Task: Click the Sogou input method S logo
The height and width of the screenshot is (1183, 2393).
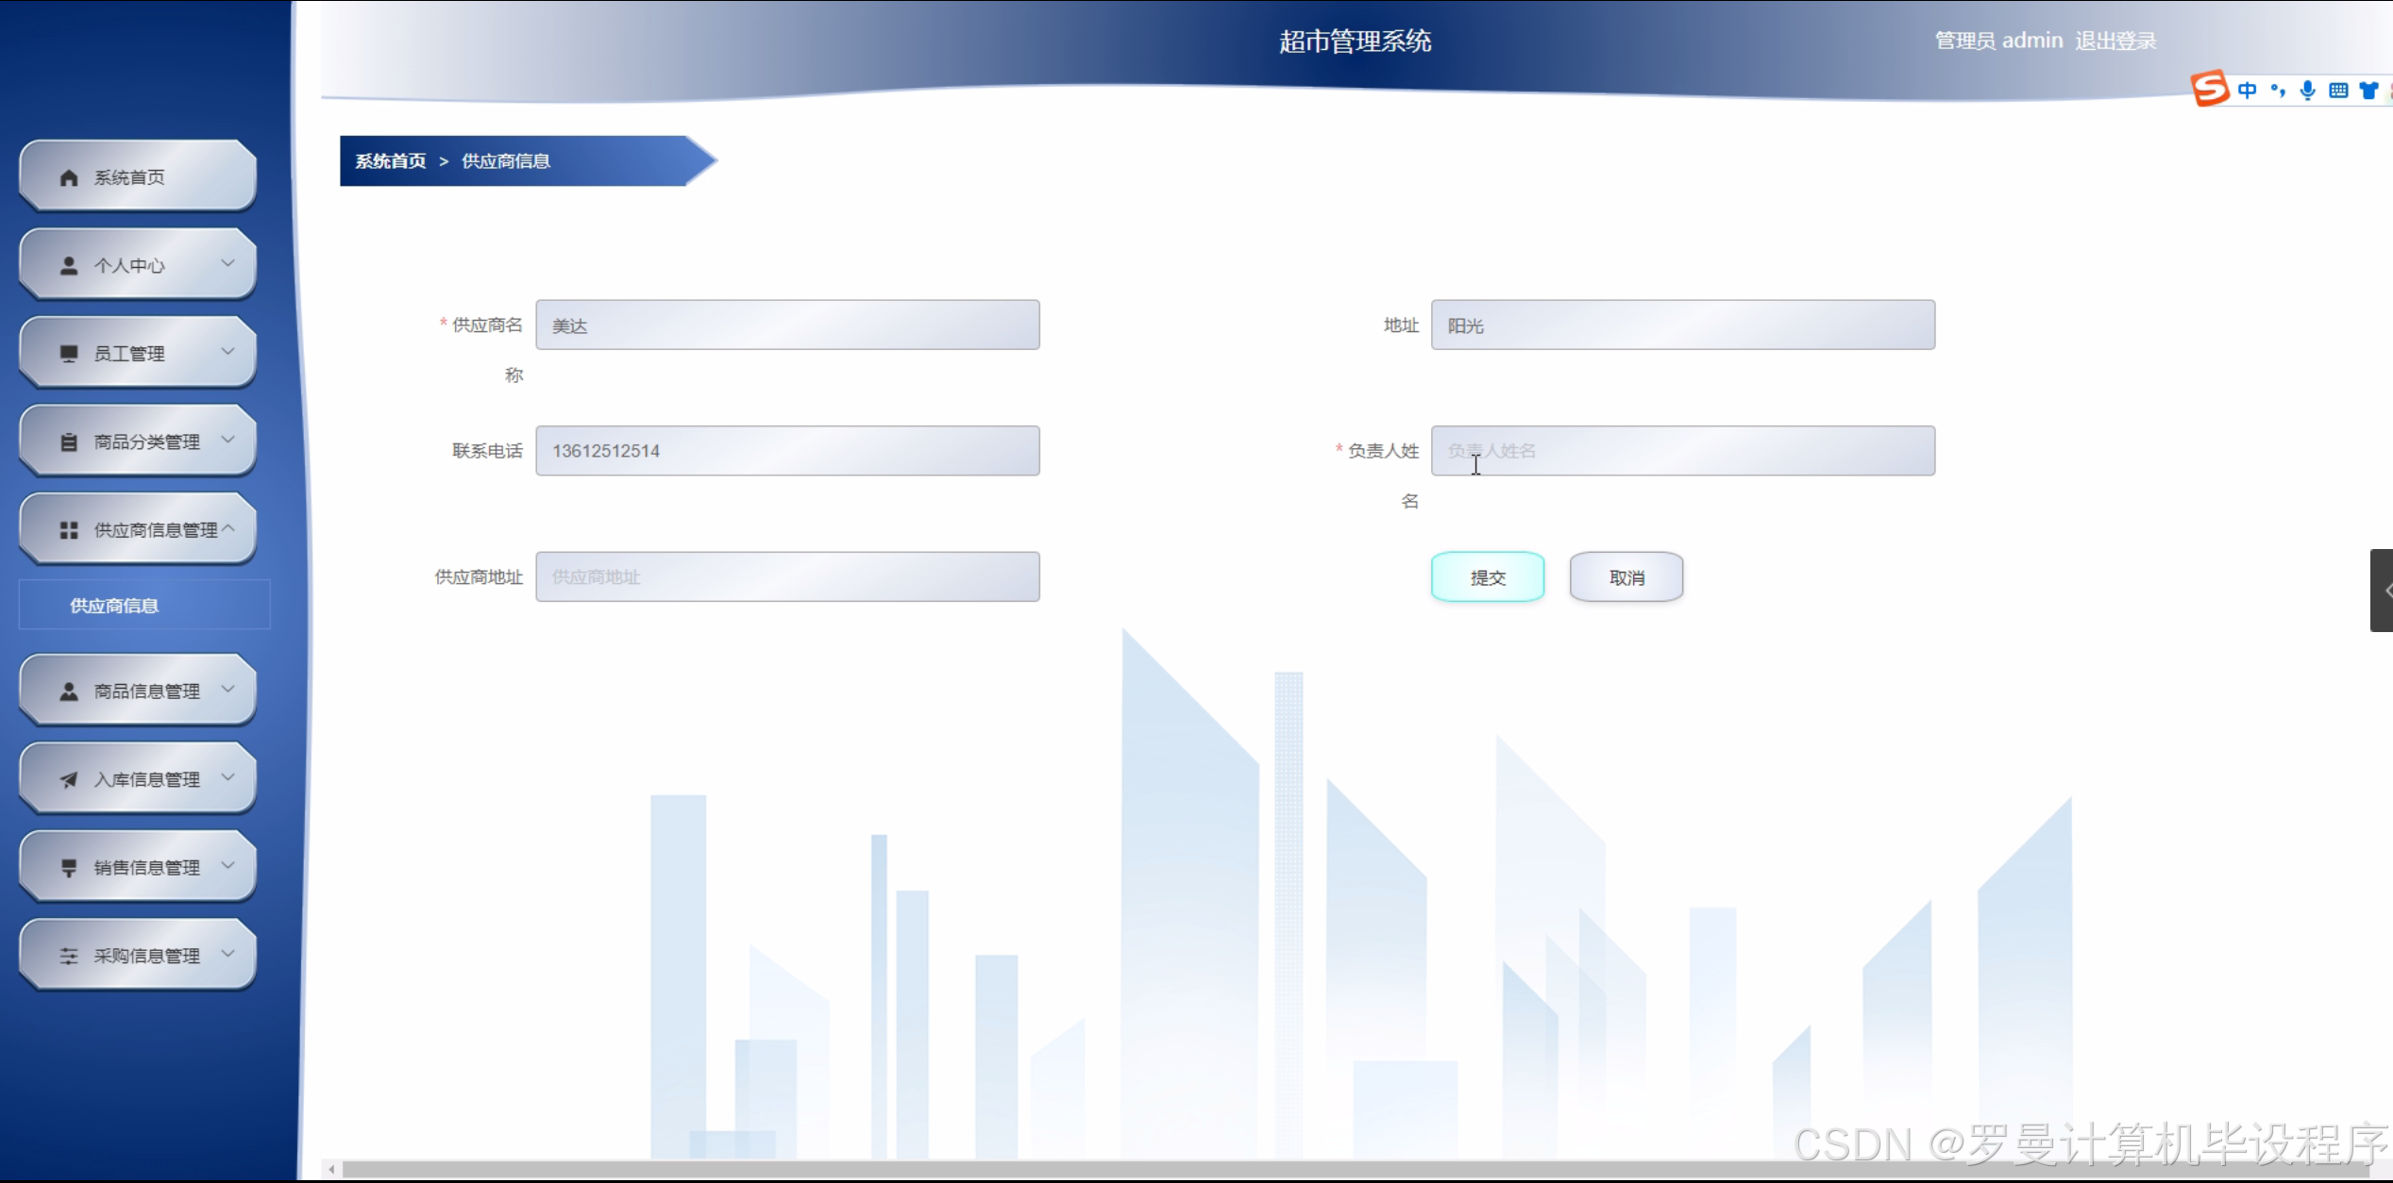Action: click(2210, 90)
